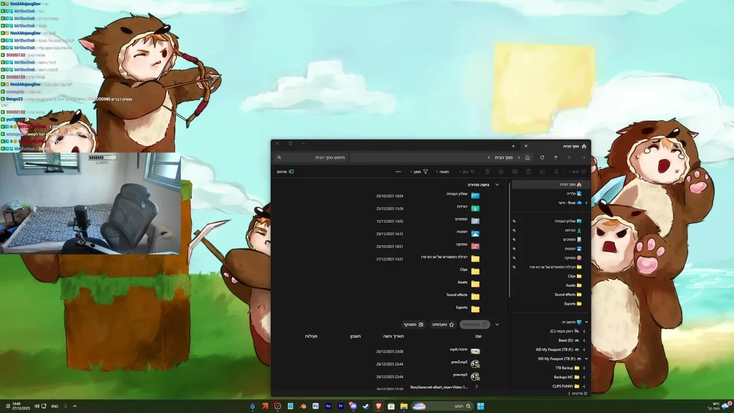Open the תצוגה View dropdown
This screenshot has height=413, width=734.
[442, 172]
